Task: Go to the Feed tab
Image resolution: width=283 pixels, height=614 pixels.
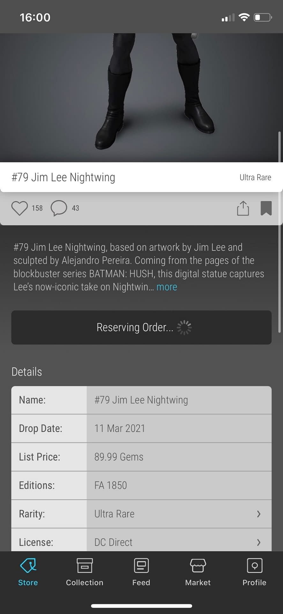Action: (141, 572)
